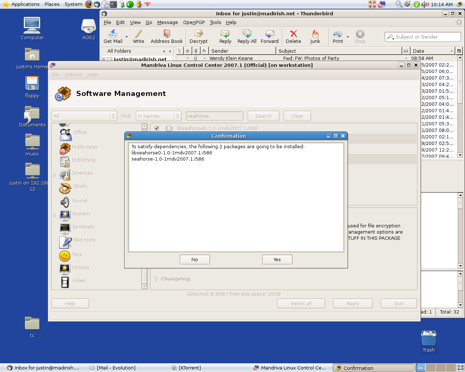
Task: Expand the Sciences category
Action: [55, 175]
